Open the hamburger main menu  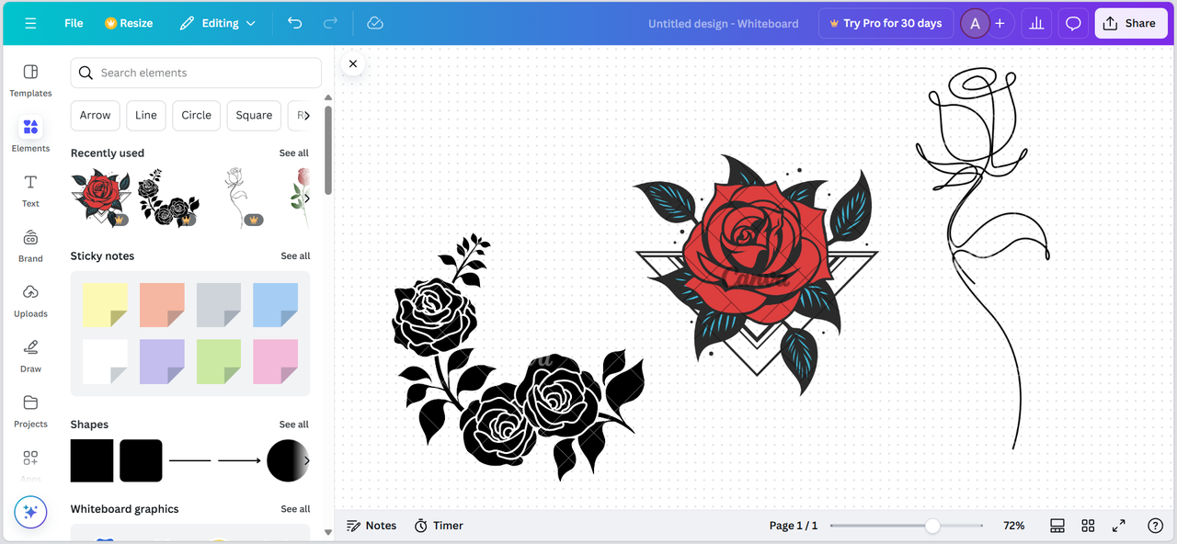tap(30, 23)
